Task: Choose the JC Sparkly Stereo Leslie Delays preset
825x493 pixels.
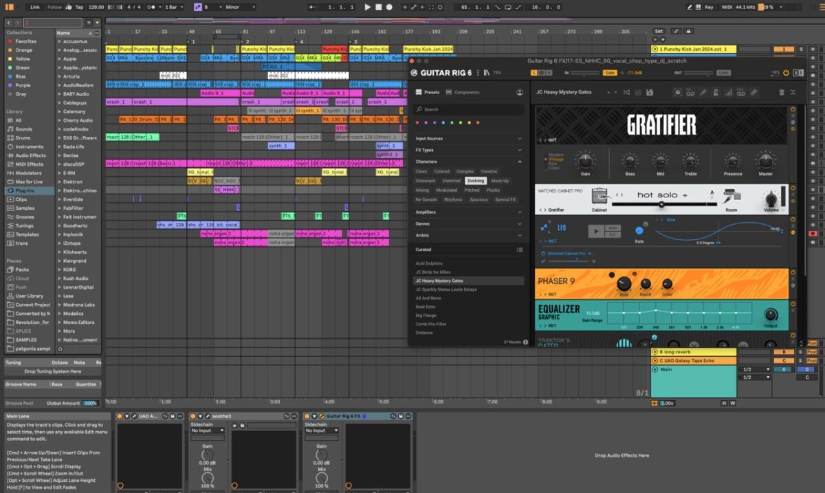Action: click(445, 289)
